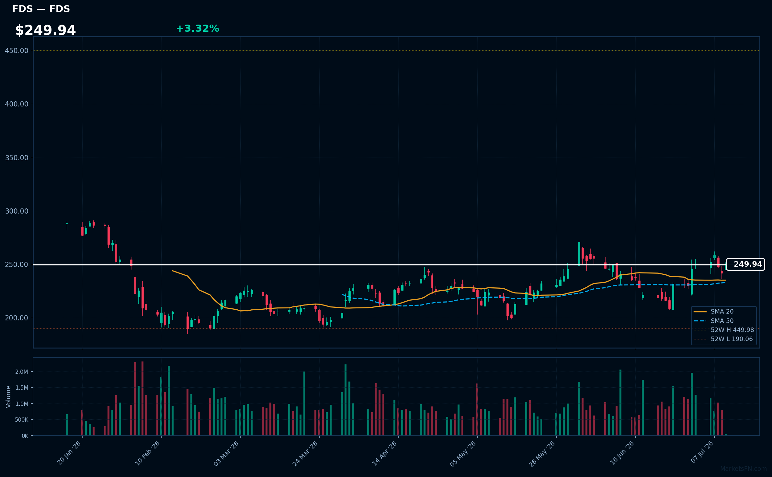Image resolution: width=772 pixels, height=477 pixels.
Task: Click the 10 Feb '26 date label
Action: coord(148,453)
